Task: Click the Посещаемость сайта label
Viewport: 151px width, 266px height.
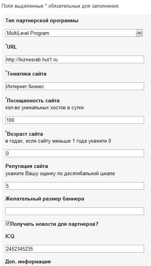Action: (33, 100)
